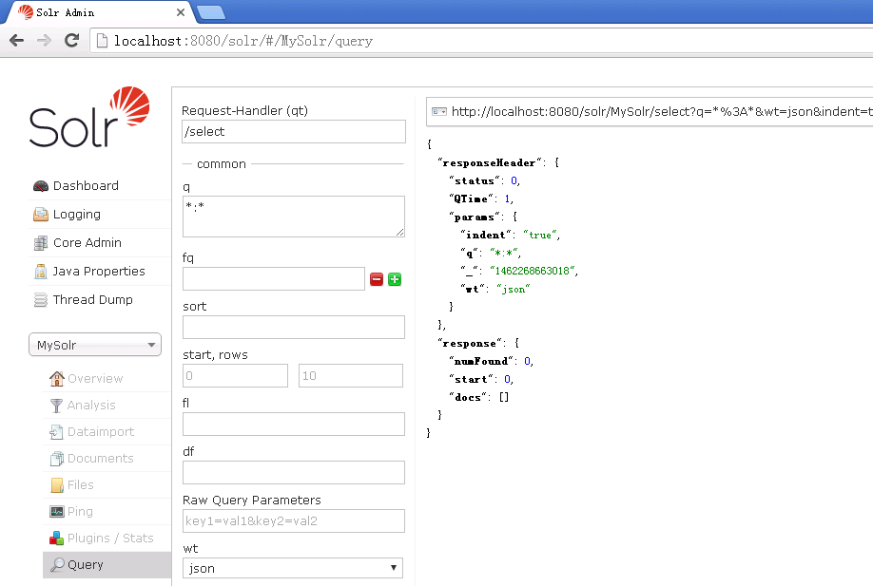Click the resize handle of q textarea
This screenshot has width=873, height=586.
point(400,233)
